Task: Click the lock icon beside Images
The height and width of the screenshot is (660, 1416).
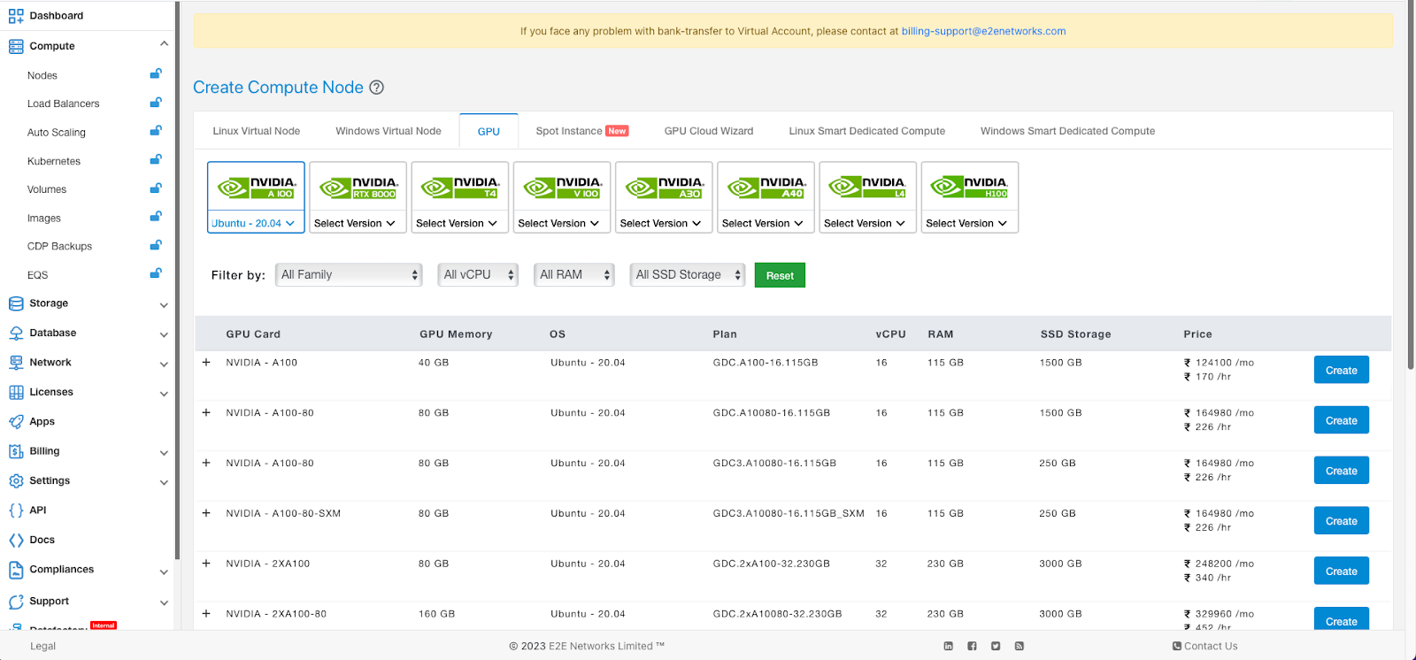Action: tap(156, 217)
